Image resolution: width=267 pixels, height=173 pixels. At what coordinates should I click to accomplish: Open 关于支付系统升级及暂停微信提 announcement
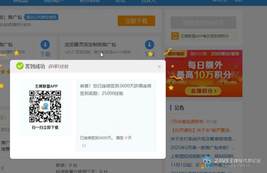[x=203, y=139]
